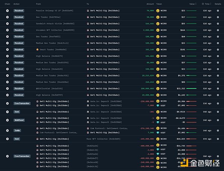Click the Ethereum chain icon in the Passive Uniswap V3 LP row

tap(7, 11)
